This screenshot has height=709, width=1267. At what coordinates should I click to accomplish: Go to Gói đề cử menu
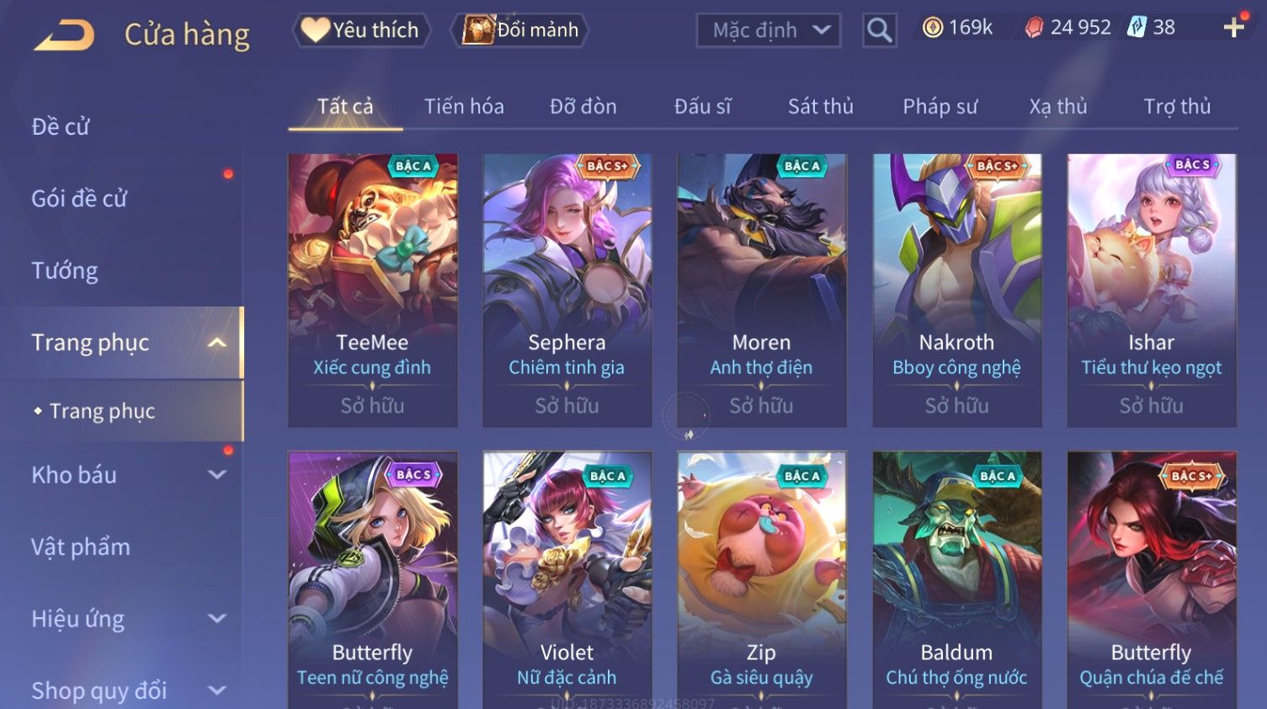(x=79, y=199)
